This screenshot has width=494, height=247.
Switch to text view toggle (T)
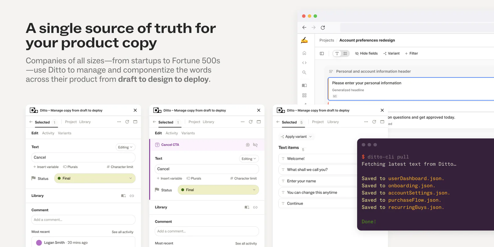pos(337,53)
